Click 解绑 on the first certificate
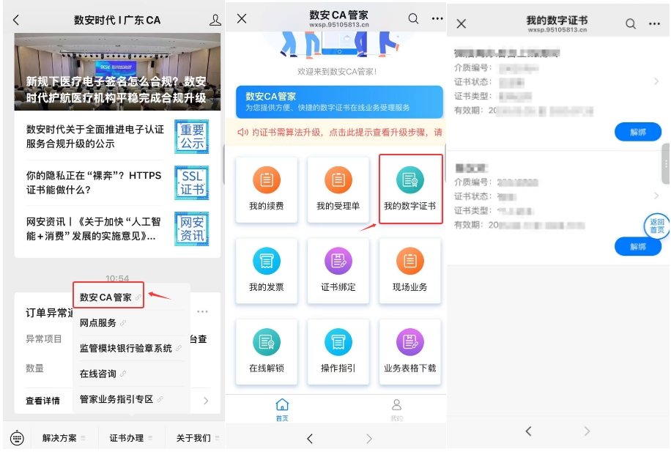This screenshot has height=452, width=671. [x=637, y=133]
